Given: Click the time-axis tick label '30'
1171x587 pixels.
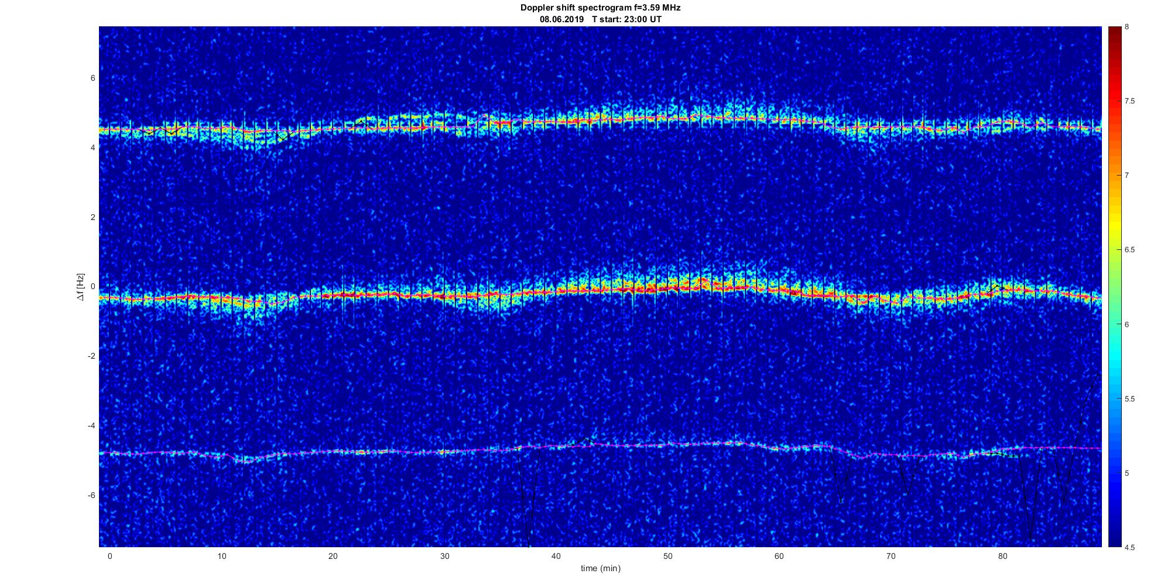Looking at the screenshot, I should pos(444,556).
